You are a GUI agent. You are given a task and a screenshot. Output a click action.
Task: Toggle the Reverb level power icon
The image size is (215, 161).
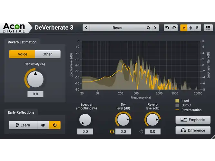(x=141, y=132)
